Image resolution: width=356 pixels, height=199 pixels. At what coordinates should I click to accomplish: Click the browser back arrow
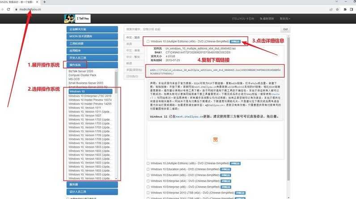3,9
